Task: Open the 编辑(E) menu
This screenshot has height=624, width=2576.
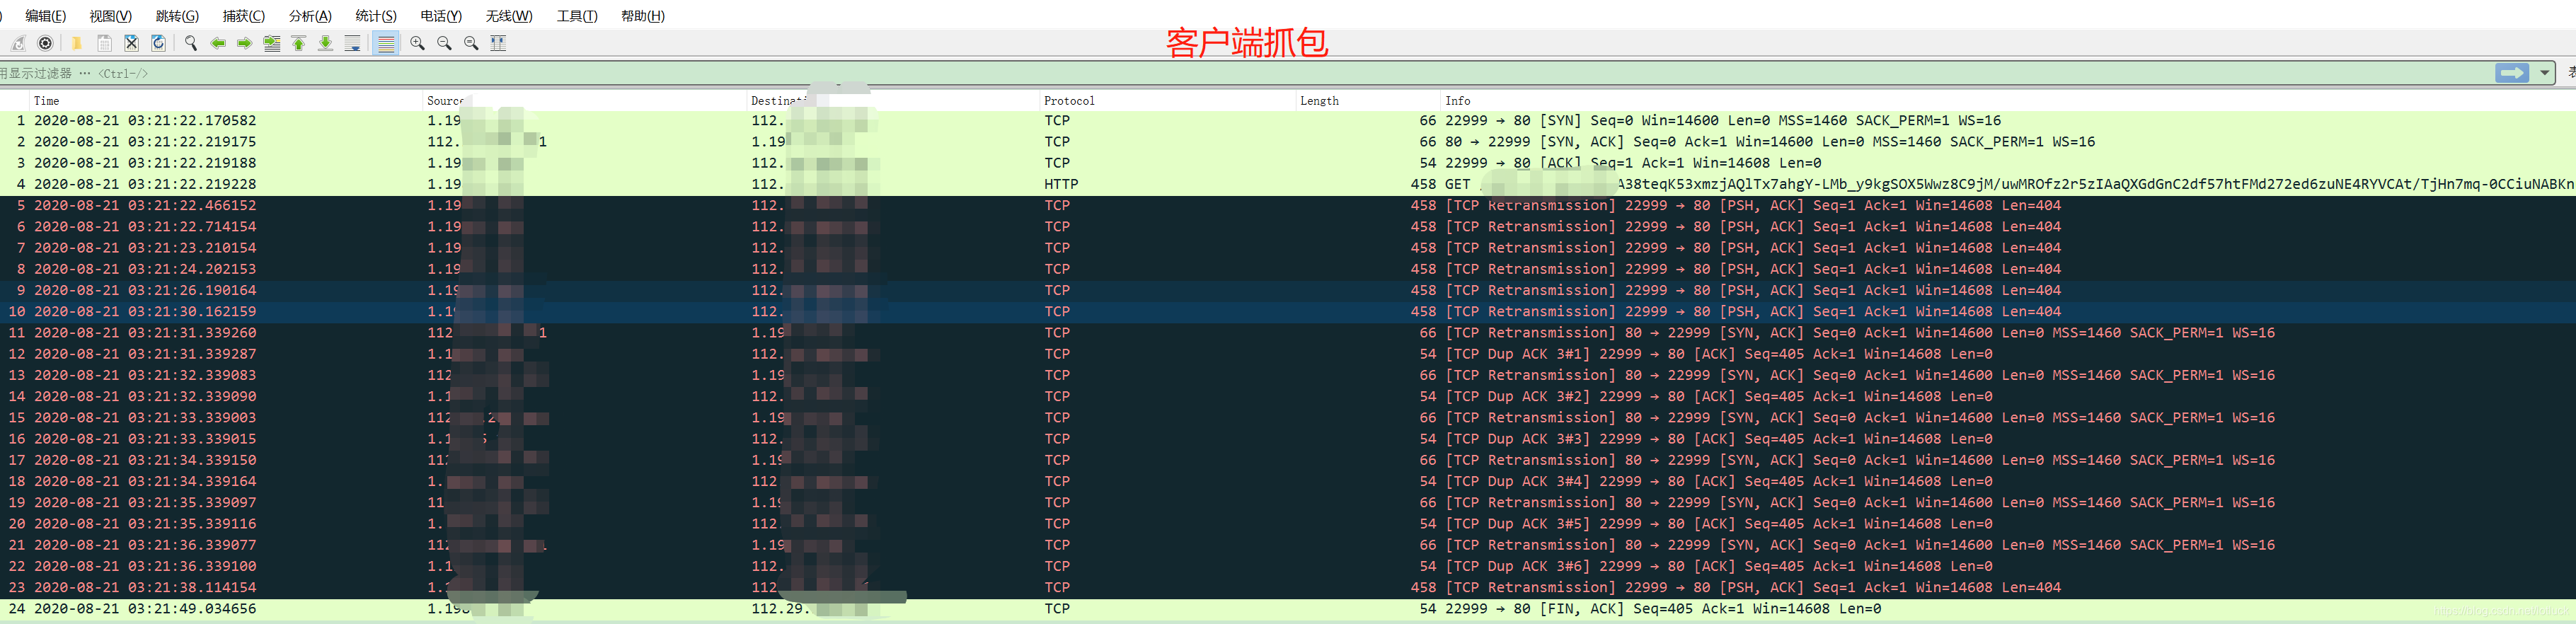Action: pyautogui.click(x=45, y=16)
